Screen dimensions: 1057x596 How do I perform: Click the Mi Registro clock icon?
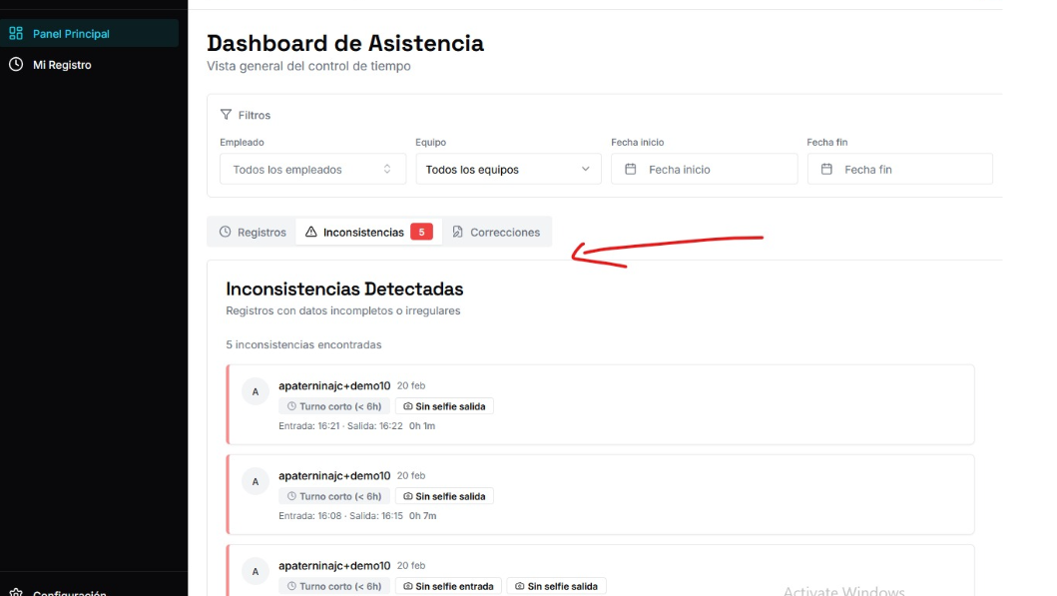16,65
